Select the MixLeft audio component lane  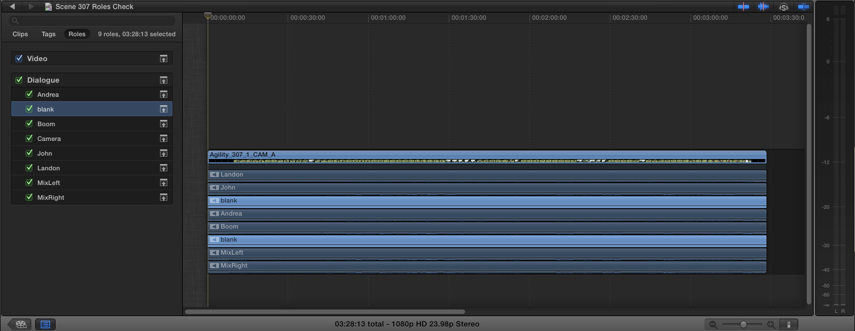487,253
